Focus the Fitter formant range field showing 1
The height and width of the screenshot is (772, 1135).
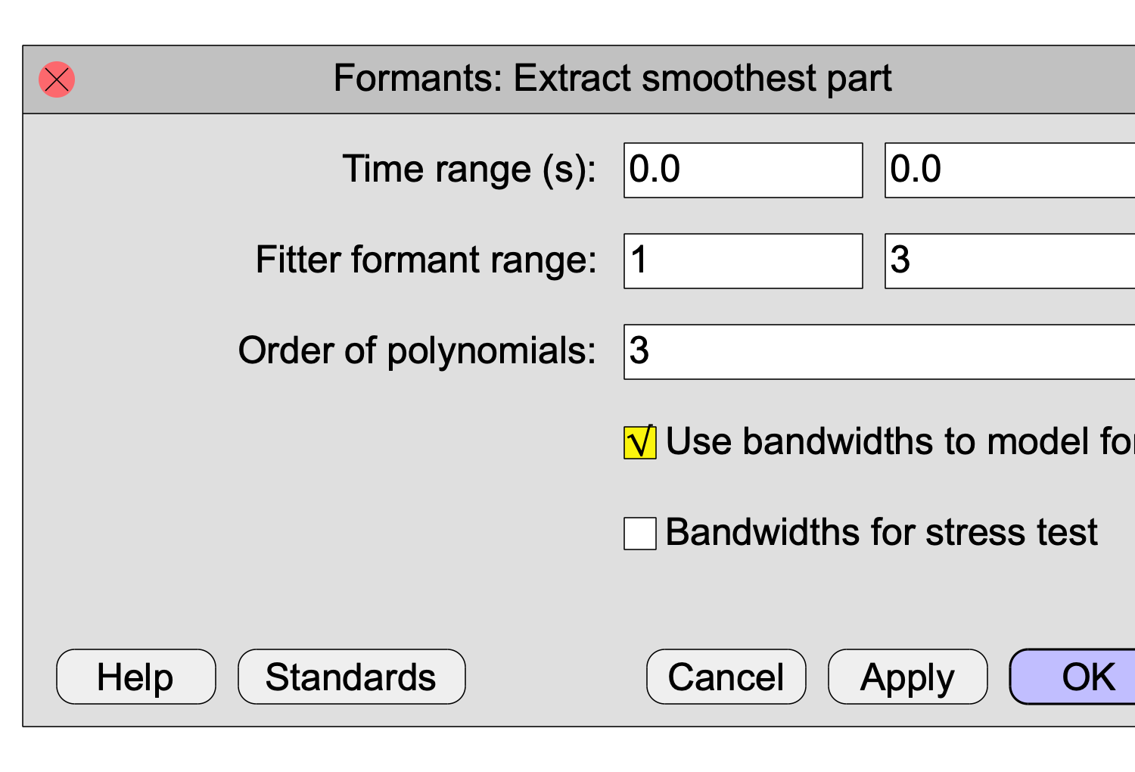pos(743,261)
